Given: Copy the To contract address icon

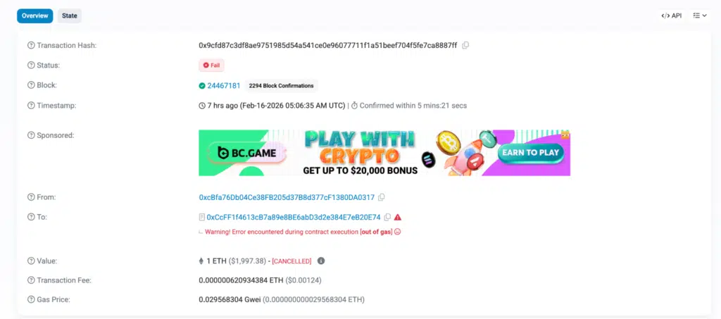Looking at the screenshot, I should tap(387, 217).
